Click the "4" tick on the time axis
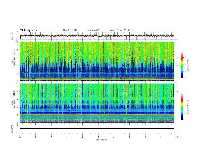The height and width of the screenshot is (154, 199). (x=82, y=137)
